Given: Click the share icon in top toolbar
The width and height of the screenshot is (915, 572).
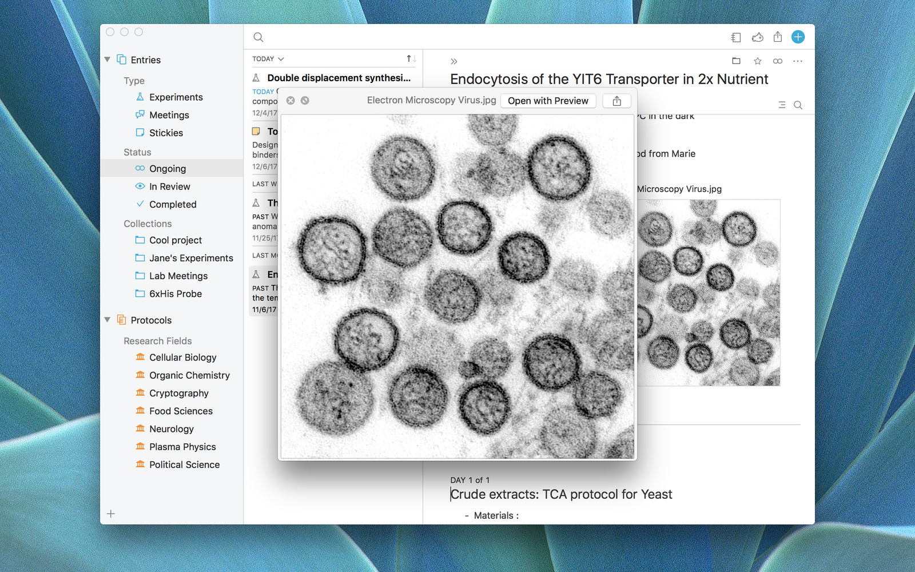Looking at the screenshot, I should click(778, 37).
